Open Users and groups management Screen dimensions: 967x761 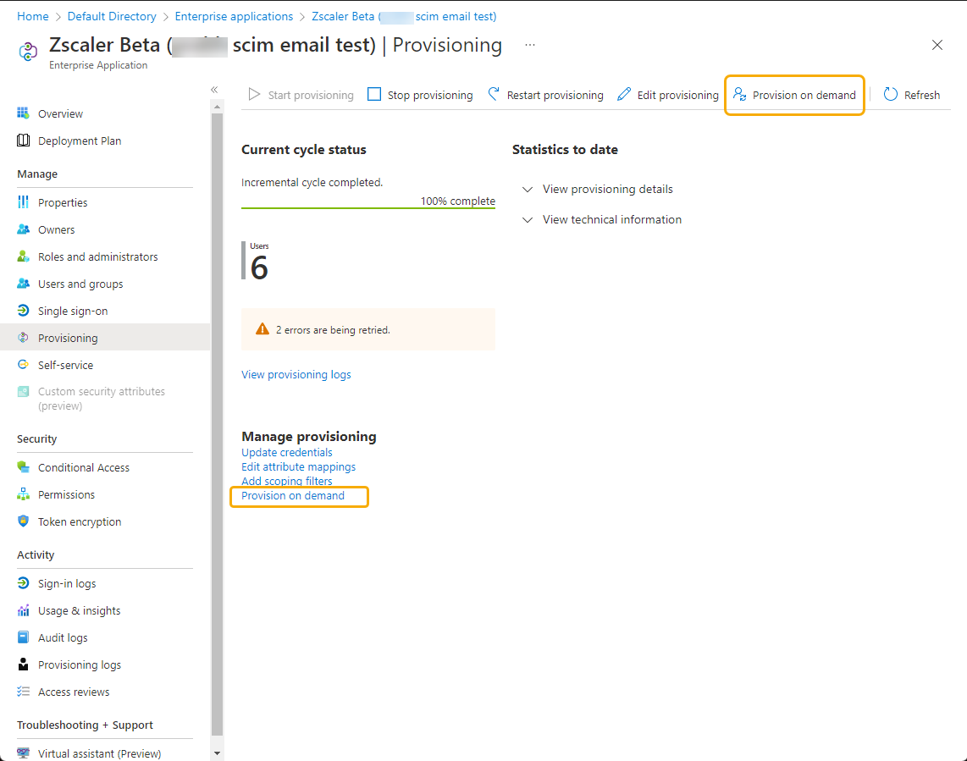pos(81,284)
